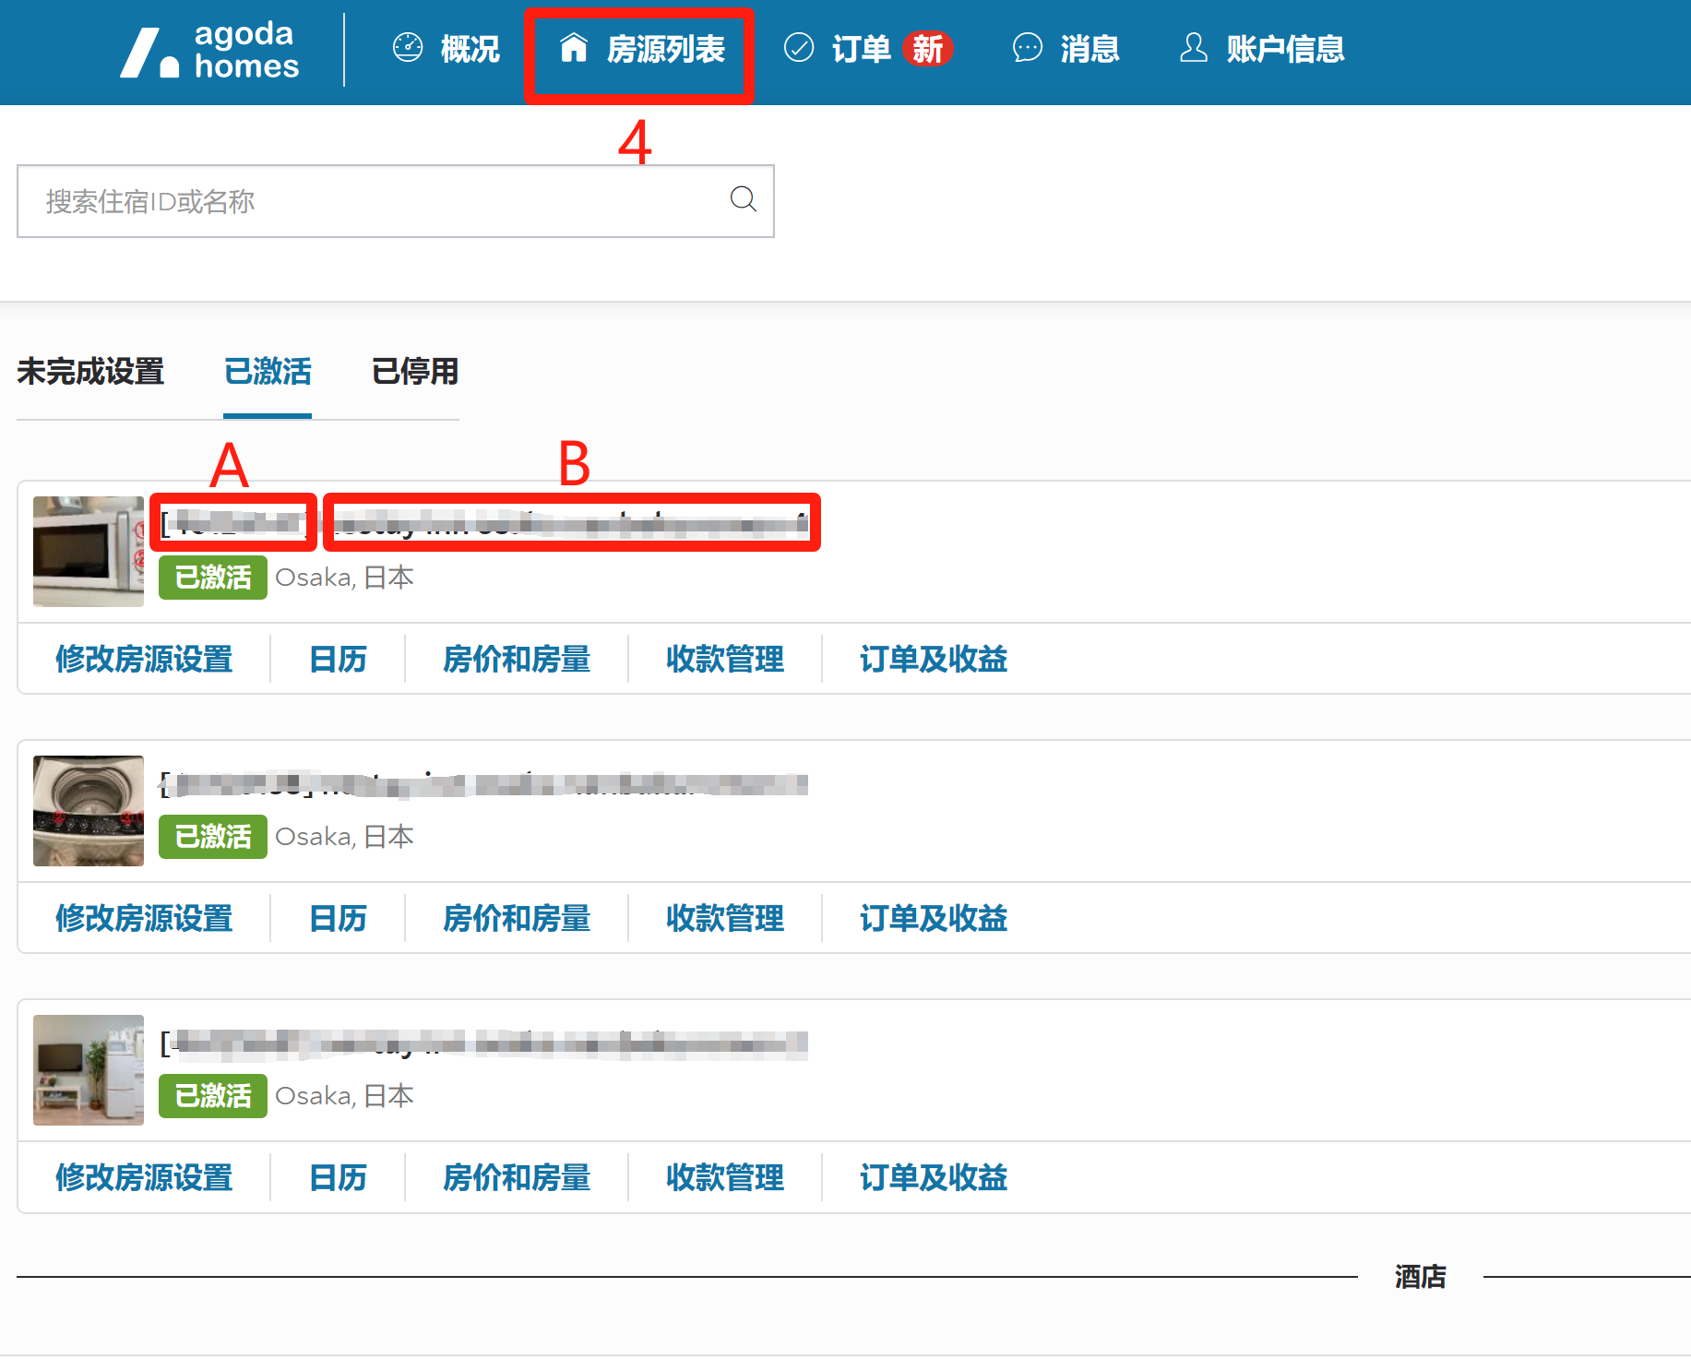Open 日历 for the living room listing
1691x1359 pixels.
(x=338, y=1177)
